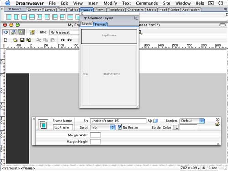Open the Live Data view icon
This screenshot has width=228, height=171.
point(32,32)
